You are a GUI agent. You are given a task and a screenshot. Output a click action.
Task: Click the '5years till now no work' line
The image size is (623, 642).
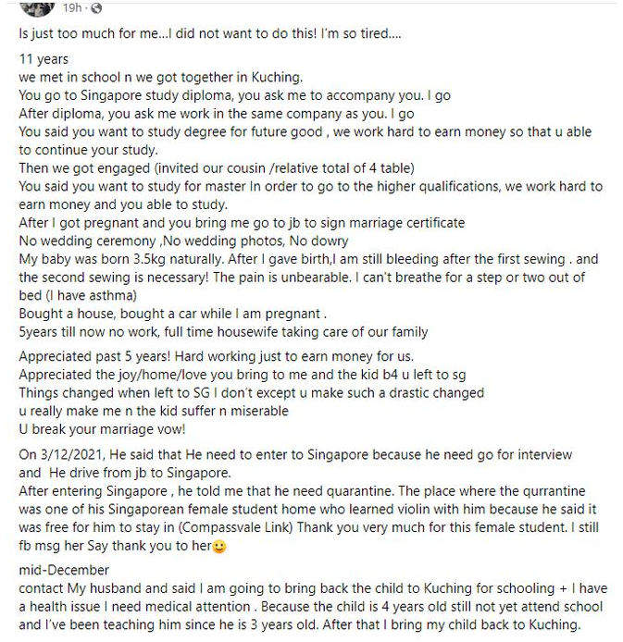(x=223, y=332)
